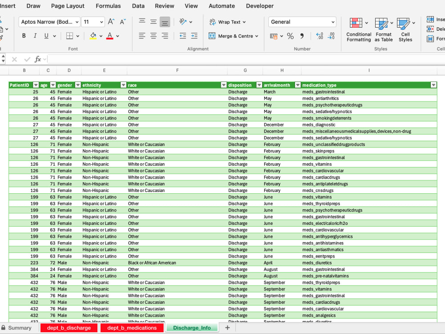Screen dimensions: 445x334
Task: Open the font size dropdown
Action: click(101, 22)
